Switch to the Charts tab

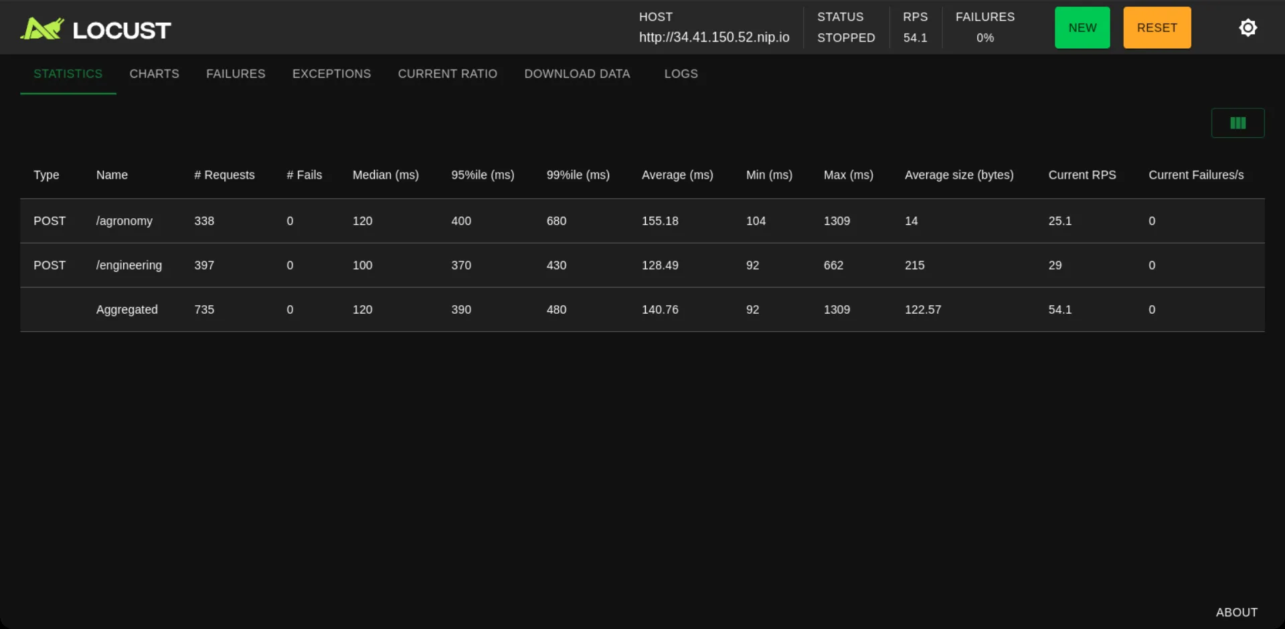pyautogui.click(x=154, y=74)
